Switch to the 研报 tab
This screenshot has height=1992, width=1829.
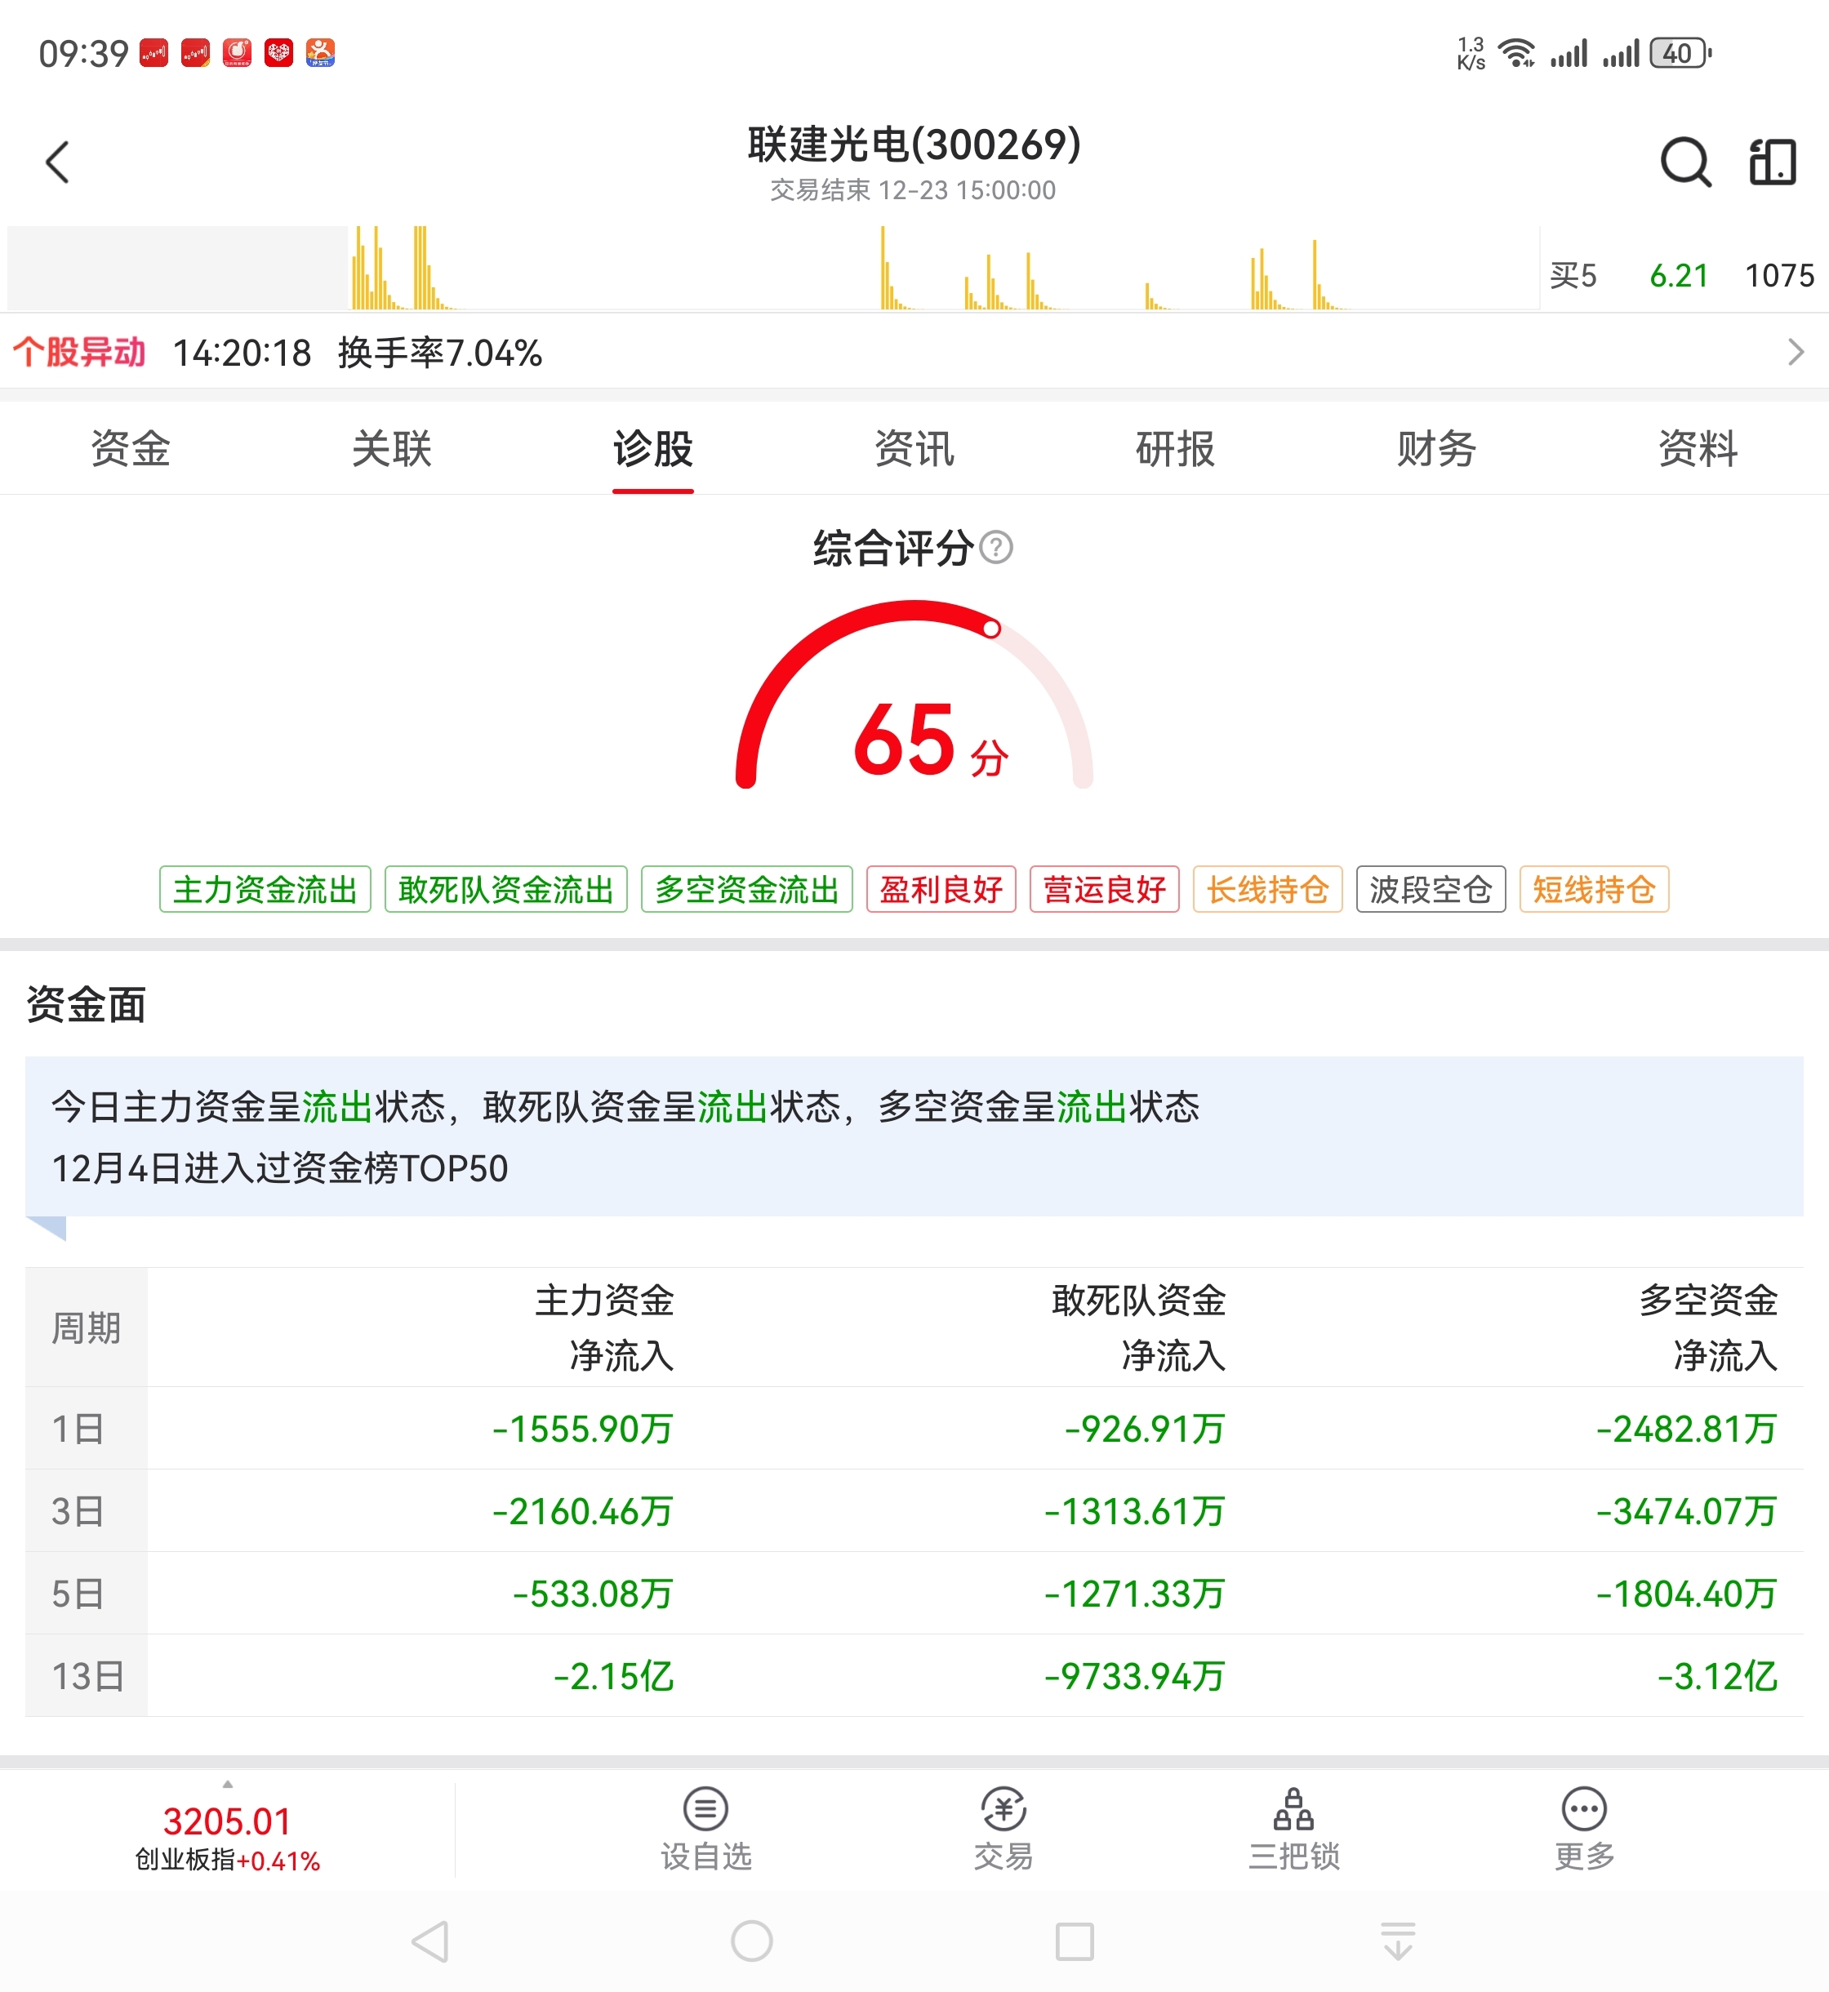click(1175, 448)
